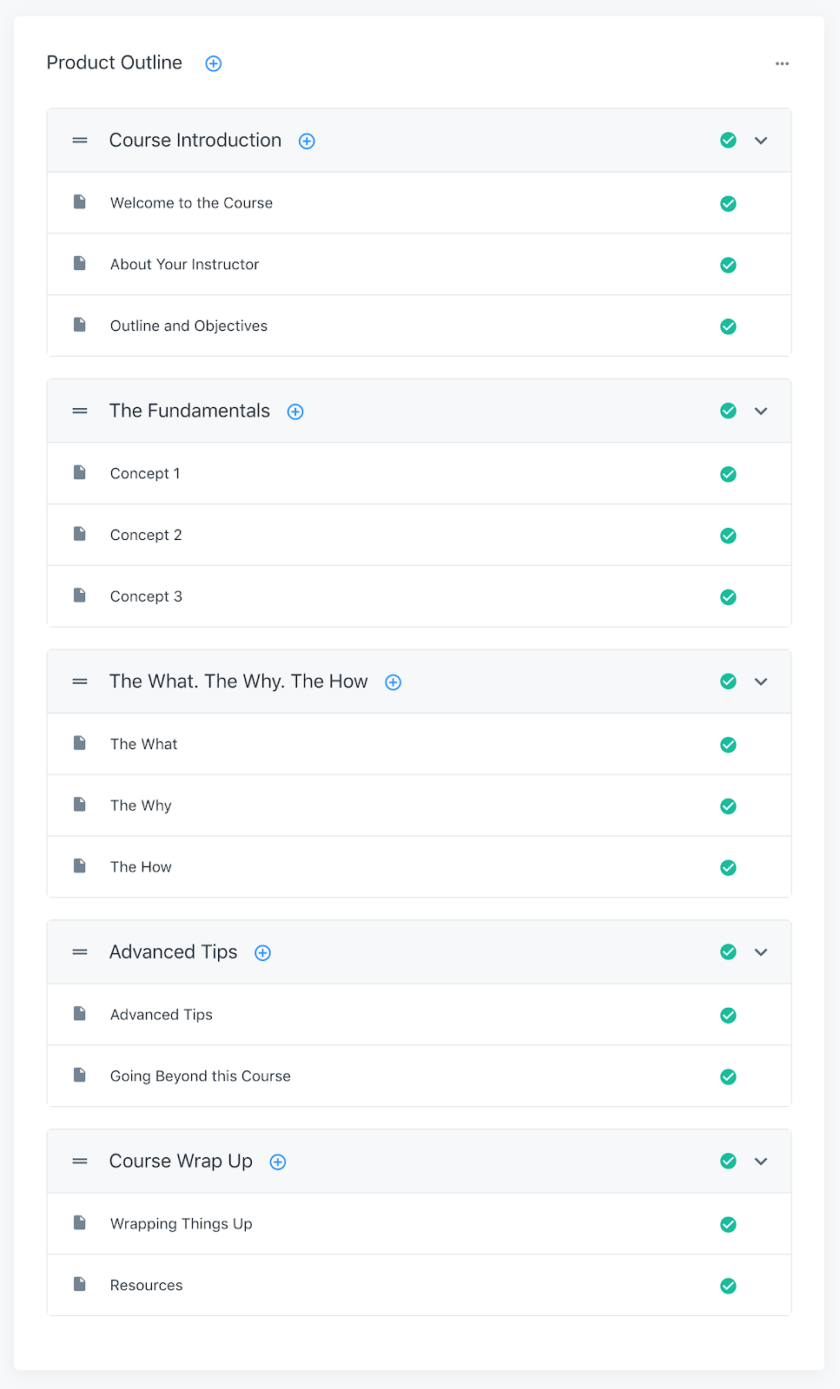Screen dimensions: 840x1389
Task: Toggle status check for Resources lesson
Action: point(728,1287)
